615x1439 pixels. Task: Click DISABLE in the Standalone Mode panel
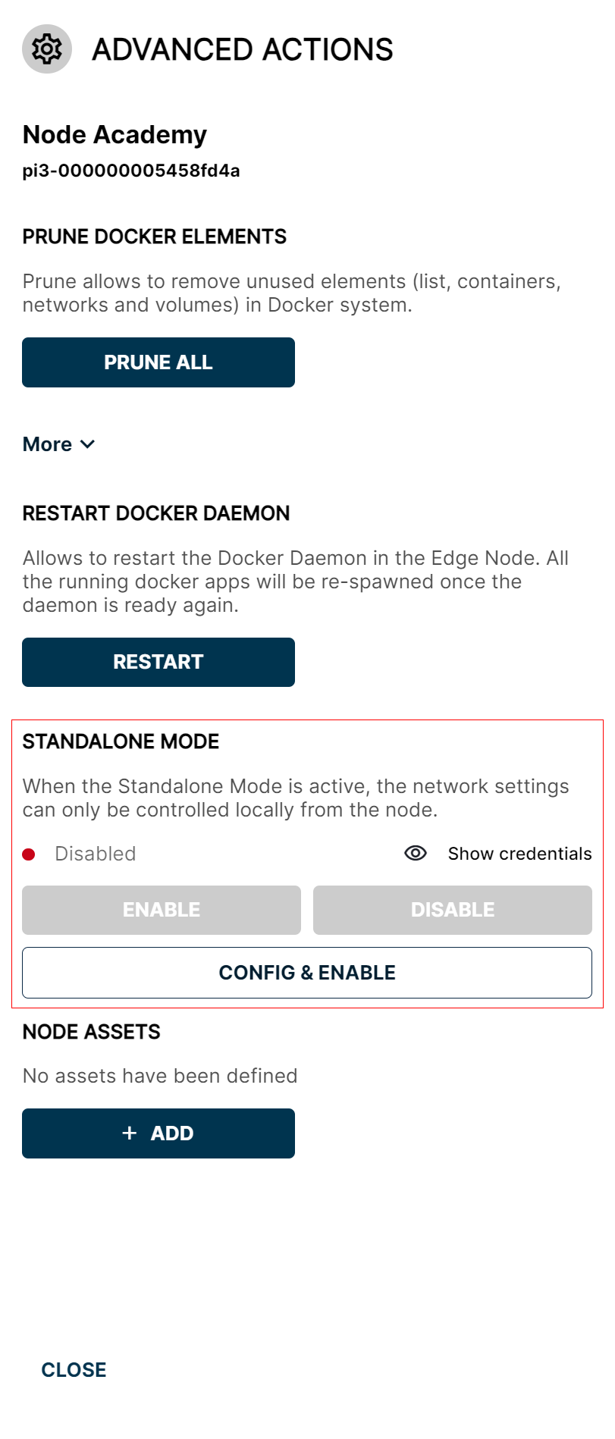[x=452, y=910]
